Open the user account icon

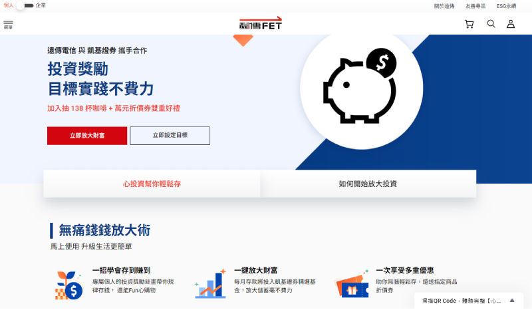coord(511,24)
